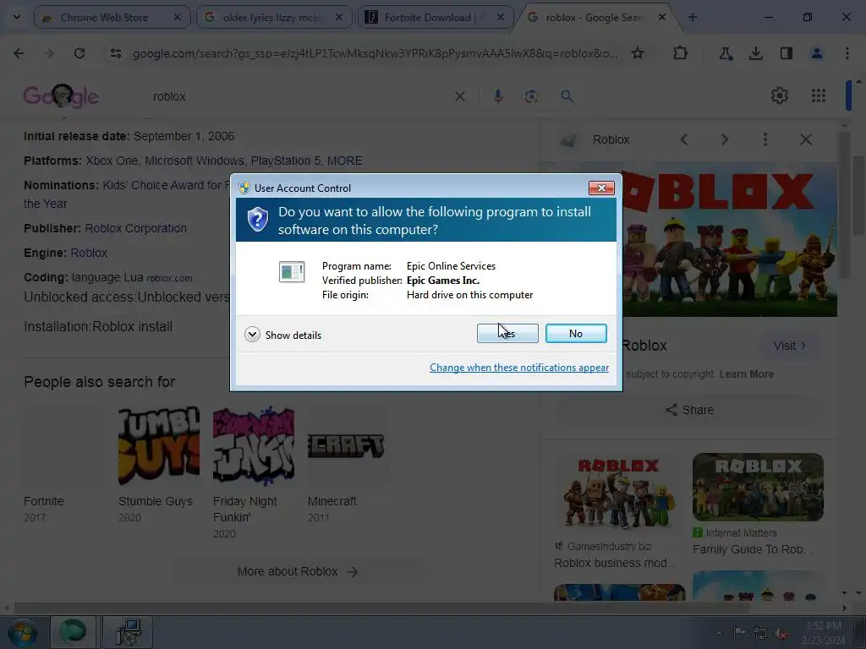Go forward in Chrome
The image size is (866, 649).
click(x=49, y=53)
